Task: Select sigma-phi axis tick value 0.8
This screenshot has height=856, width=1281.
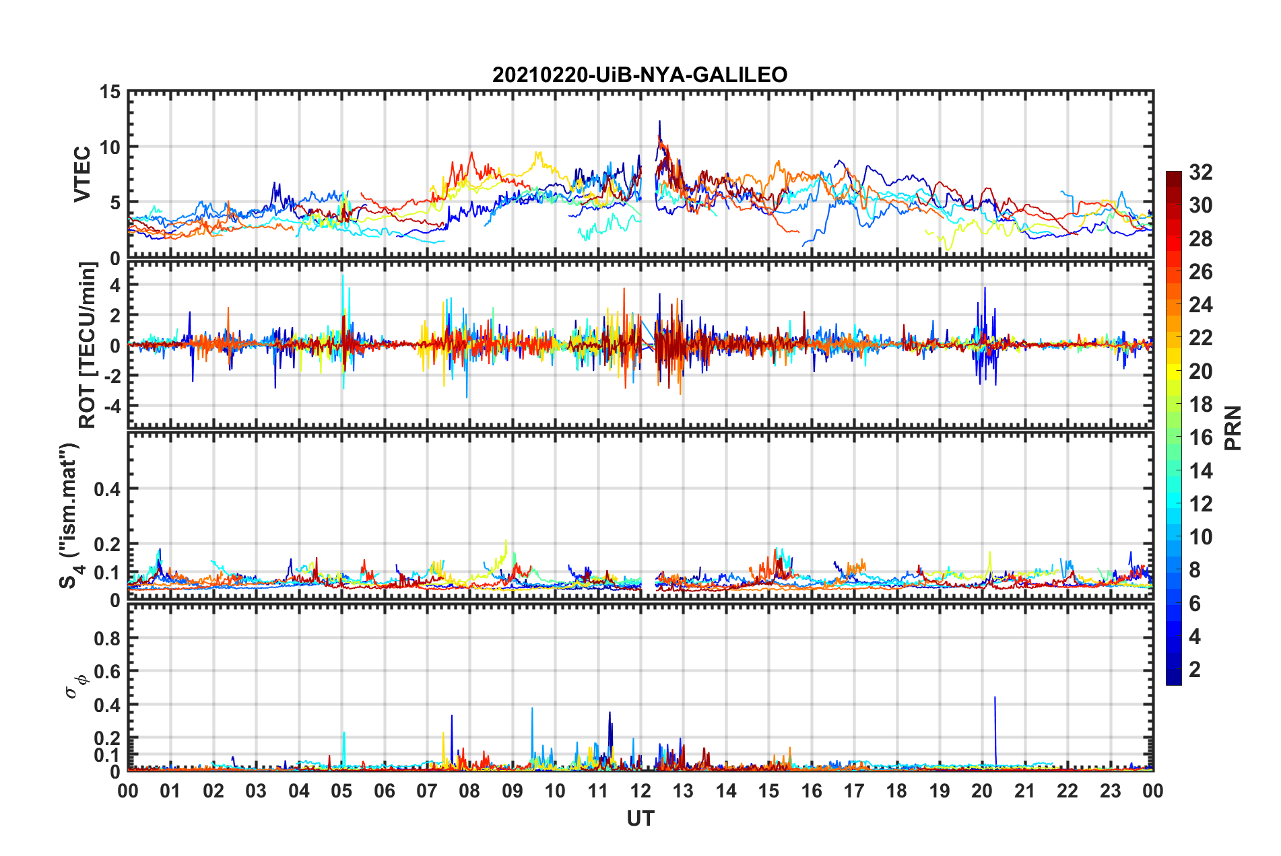Action: tap(108, 639)
